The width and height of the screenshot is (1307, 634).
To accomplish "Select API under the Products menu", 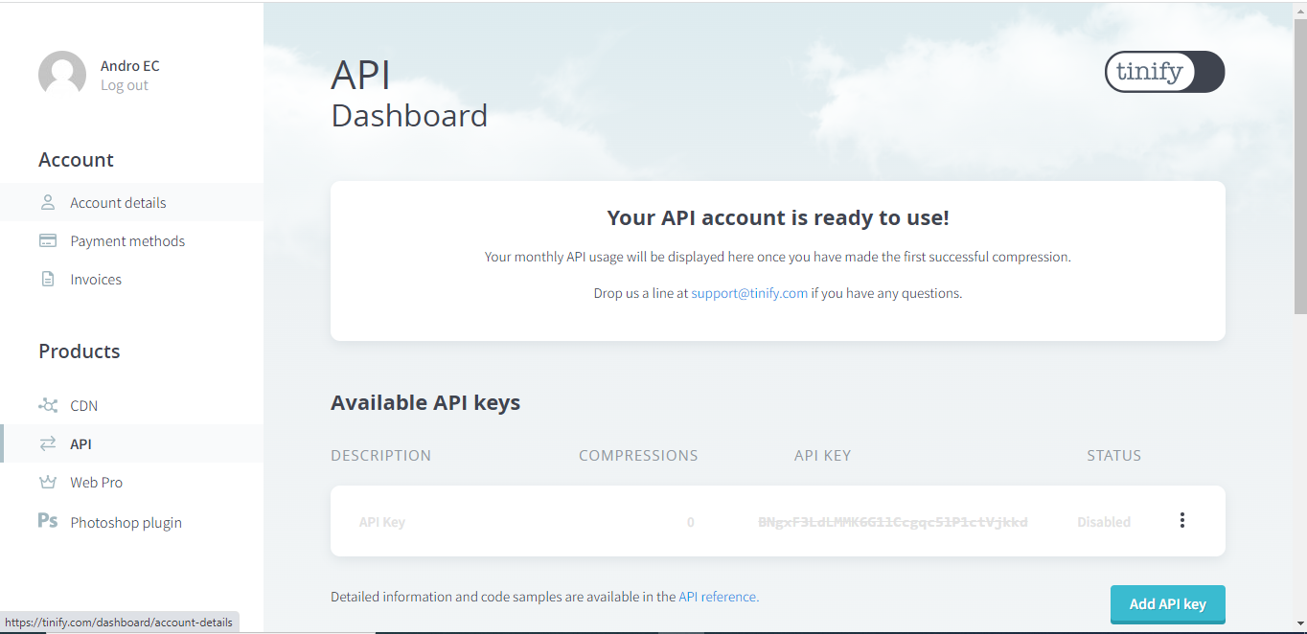I will 82,443.
